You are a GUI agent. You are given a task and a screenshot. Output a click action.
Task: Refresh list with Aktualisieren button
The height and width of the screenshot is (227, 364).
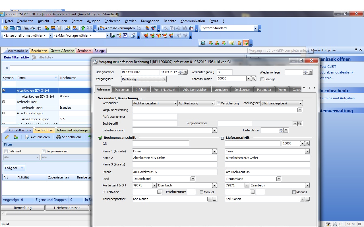37,137
